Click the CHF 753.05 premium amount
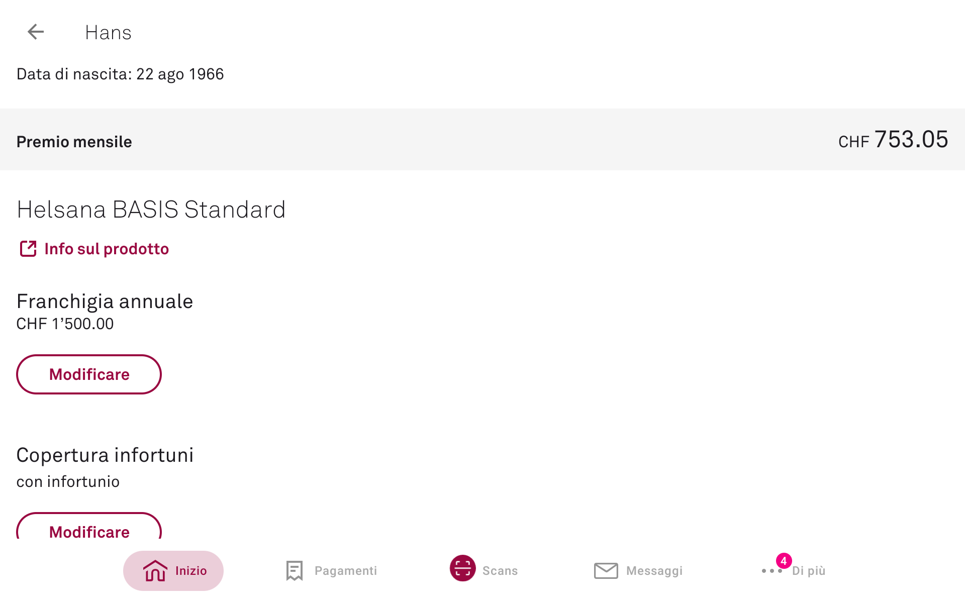Viewport: 965px width, 603px height. (893, 140)
